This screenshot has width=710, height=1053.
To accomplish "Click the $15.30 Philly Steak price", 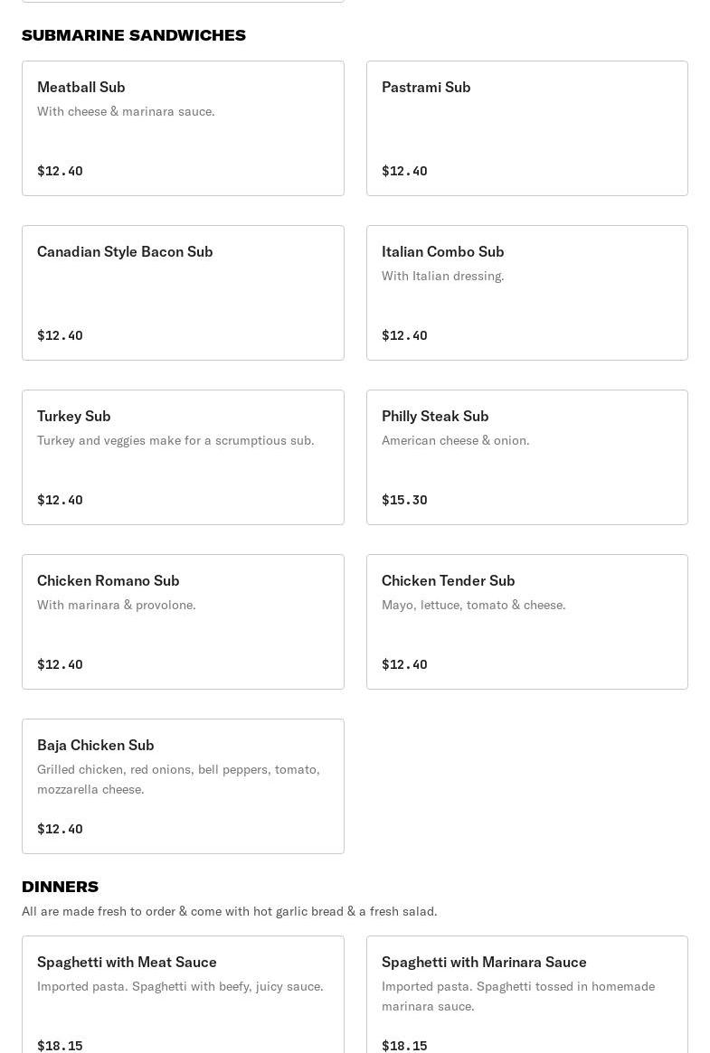I will pyautogui.click(x=404, y=500).
